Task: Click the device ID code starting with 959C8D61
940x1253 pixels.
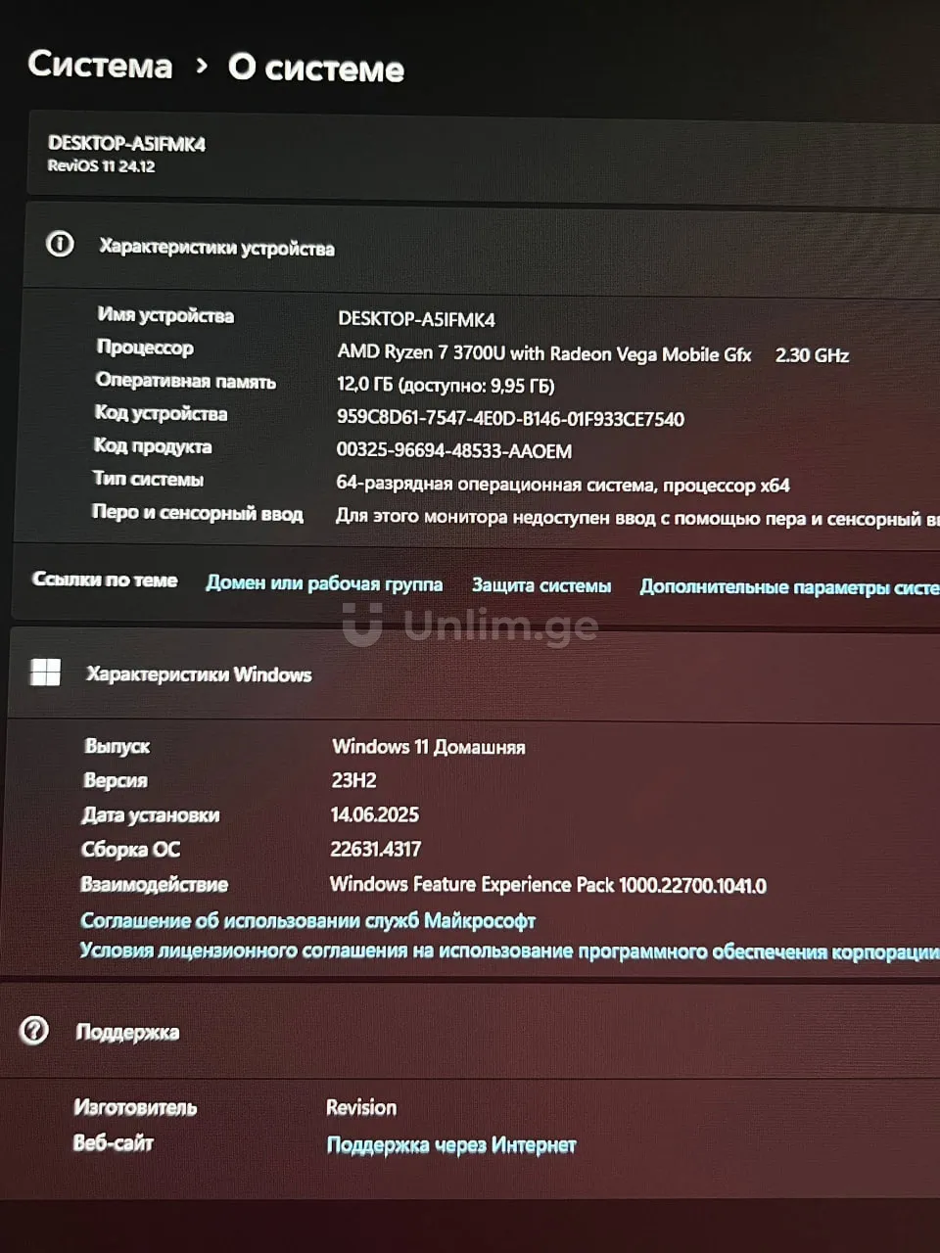Action: coord(510,419)
